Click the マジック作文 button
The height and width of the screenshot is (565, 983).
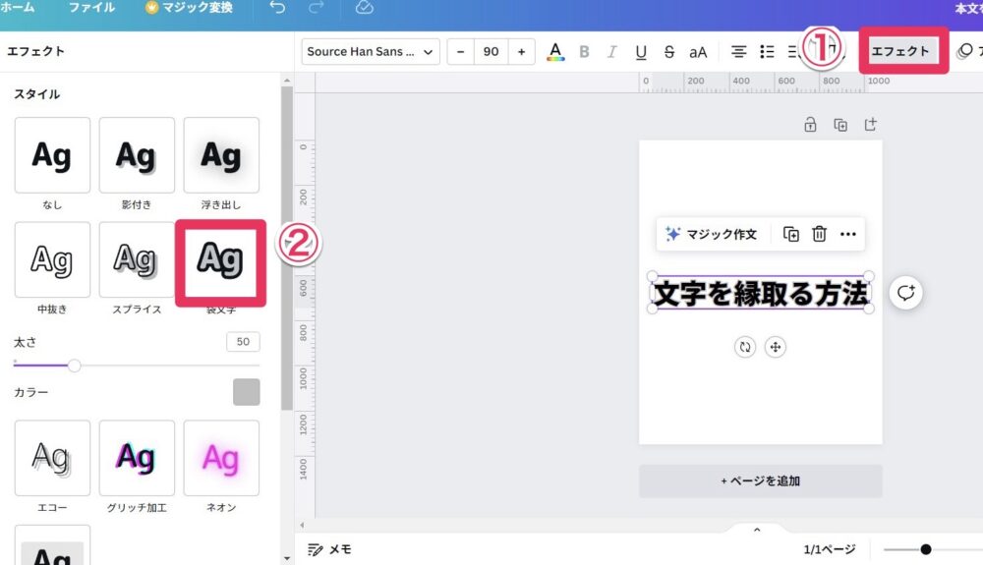coord(712,234)
